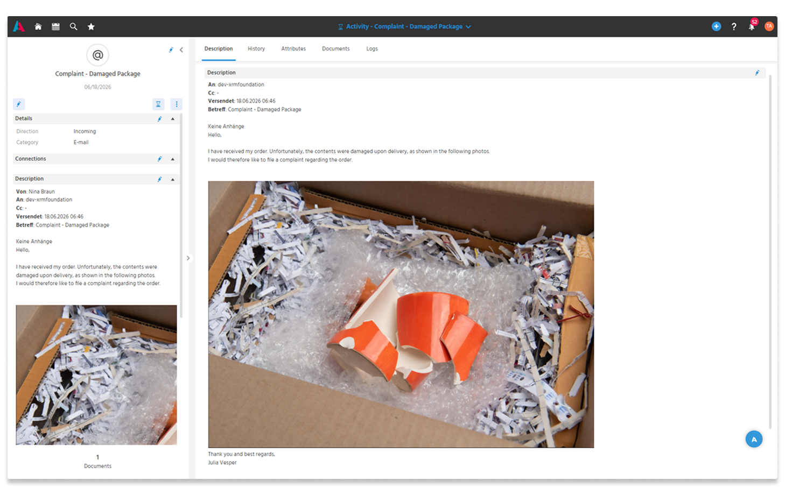Viewport: 785px width, 495px height.
Task: Open the three-dot more options button
Action: (176, 104)
